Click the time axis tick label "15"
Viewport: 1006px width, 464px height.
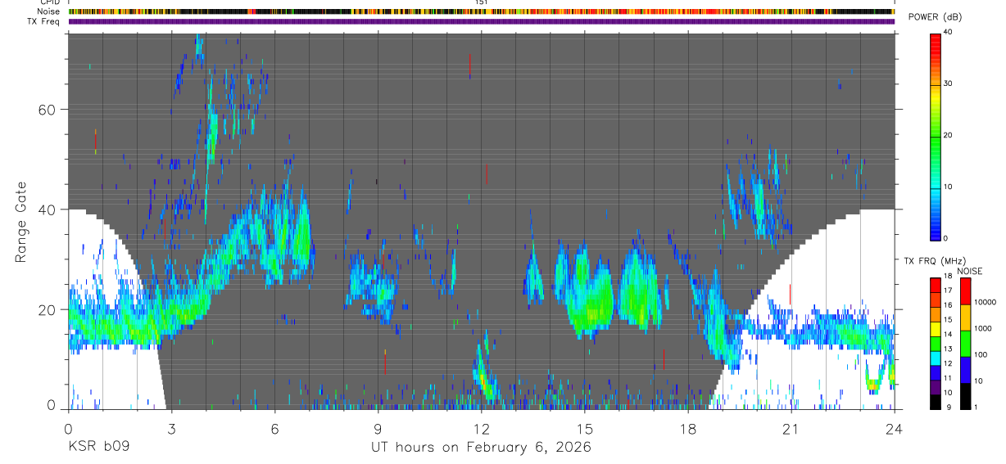point(585,428)
